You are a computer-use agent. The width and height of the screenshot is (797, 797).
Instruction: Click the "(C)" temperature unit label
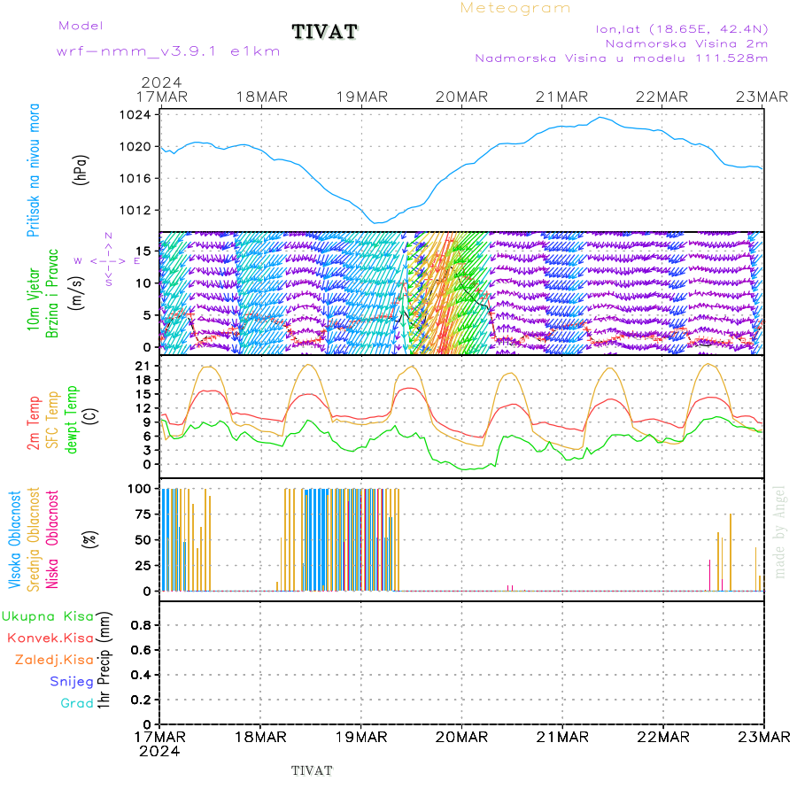click(x=90, y=416)
